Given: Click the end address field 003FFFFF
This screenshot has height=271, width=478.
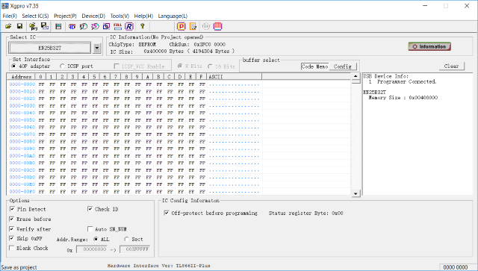Looking at the screenshot, I should point(134,249).
